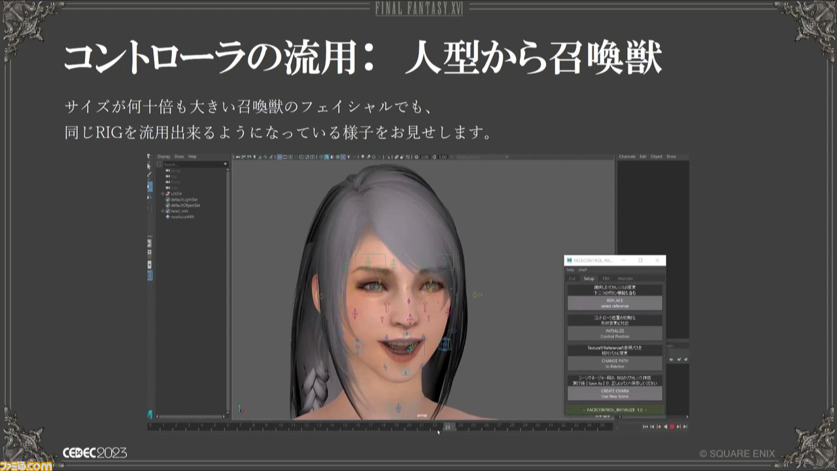Open the Show menu in Channel Box
Viewport: 837px width, 471px height.
point(671,157)
